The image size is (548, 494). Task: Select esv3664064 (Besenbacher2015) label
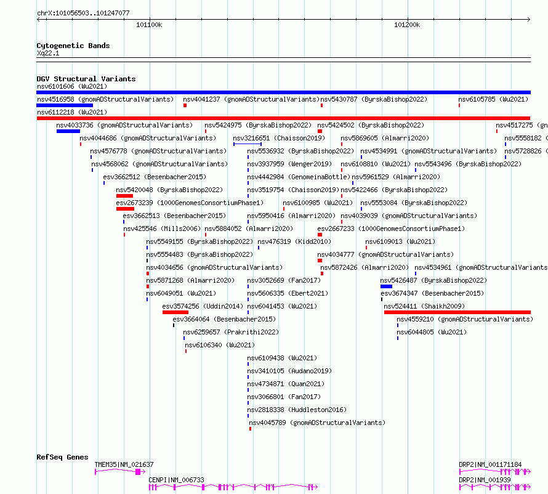(224, 319)
